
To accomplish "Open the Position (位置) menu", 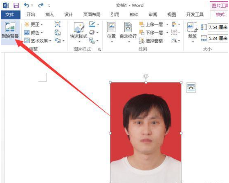I will point(111,32).
